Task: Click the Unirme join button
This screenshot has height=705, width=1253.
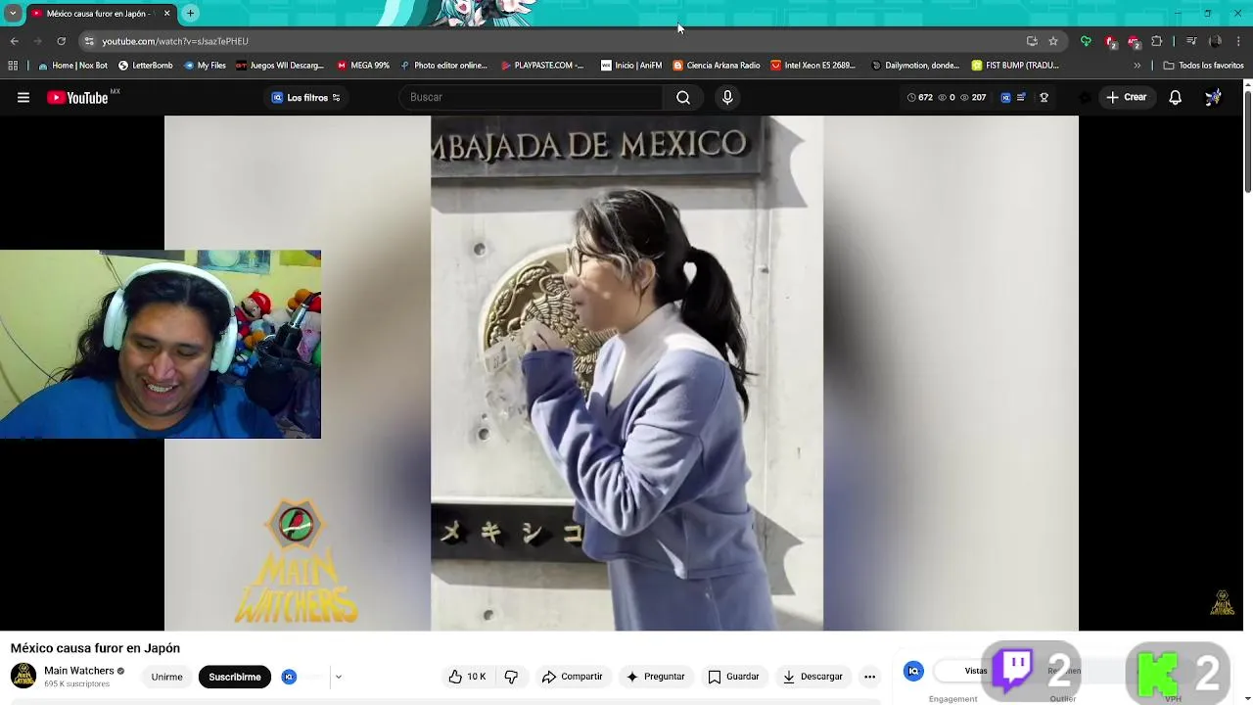Action: point(166,677)
